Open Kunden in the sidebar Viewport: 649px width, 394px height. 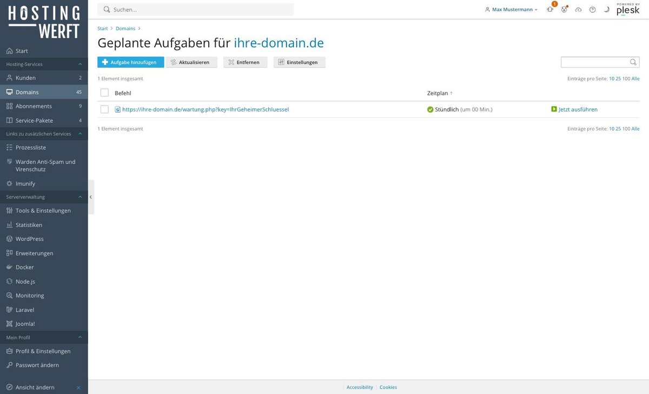click(44, 78)
